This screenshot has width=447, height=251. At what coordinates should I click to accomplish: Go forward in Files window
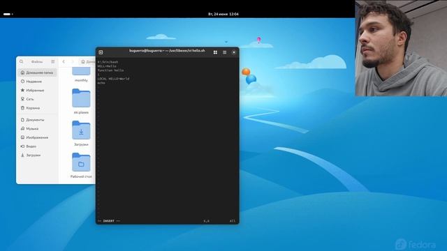(x=73, y=61)
